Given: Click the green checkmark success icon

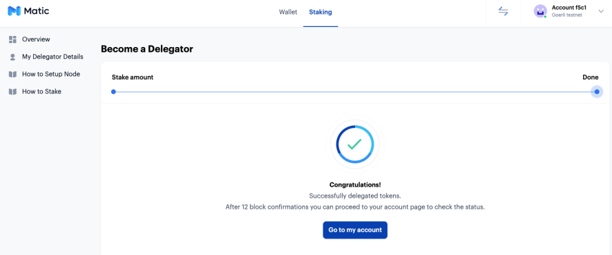Looking at the screenshot, I should point(355,144).
